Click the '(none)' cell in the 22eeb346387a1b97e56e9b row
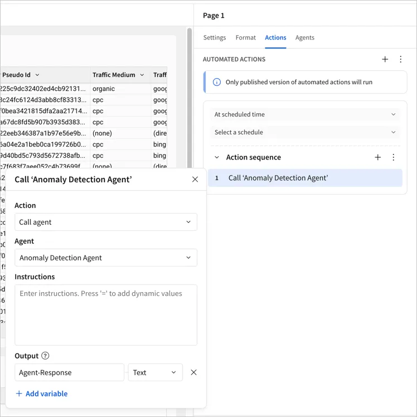 coord(120,133)
